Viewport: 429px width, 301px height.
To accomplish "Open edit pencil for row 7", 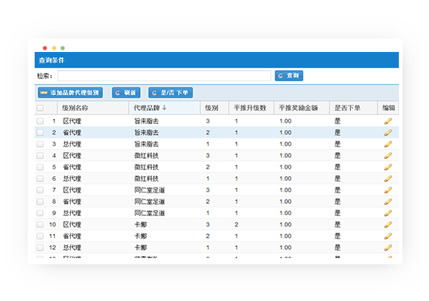I will 388,190.
